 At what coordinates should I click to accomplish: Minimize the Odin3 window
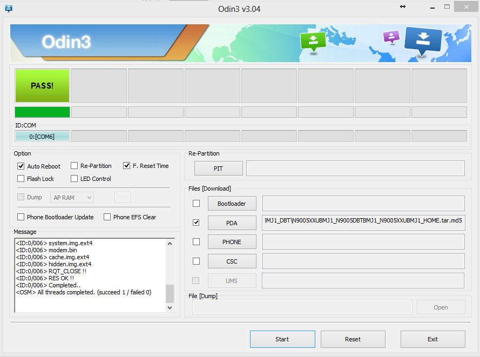tap(432, 8)
